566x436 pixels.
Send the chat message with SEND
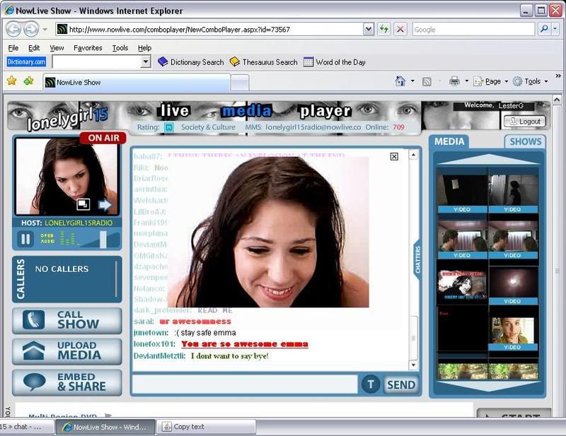coord(400,385)
